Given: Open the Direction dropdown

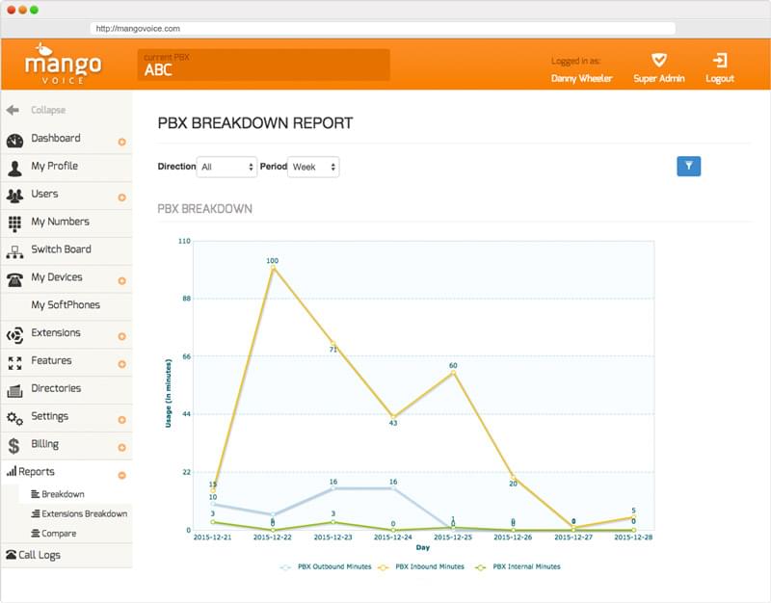Looking at the screenshot, I should (x=226, y=167).
